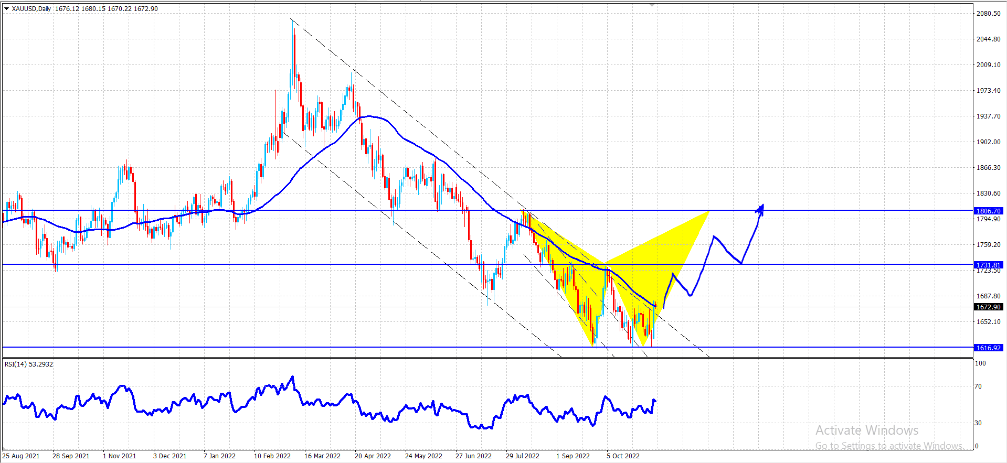Image resolution: width=1007 pixels, height=463 pixels.
Task: Click the XAUUSD,Daily chart title
Action: click(31, 8)
